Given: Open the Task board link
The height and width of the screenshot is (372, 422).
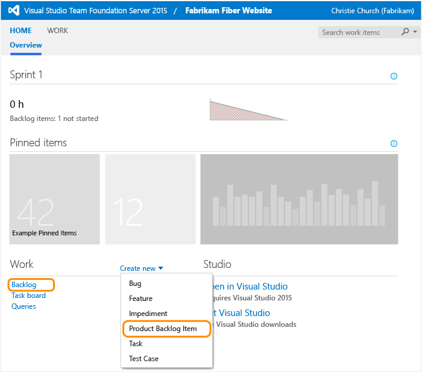Looking at the screenshot, I should [28, 296].
